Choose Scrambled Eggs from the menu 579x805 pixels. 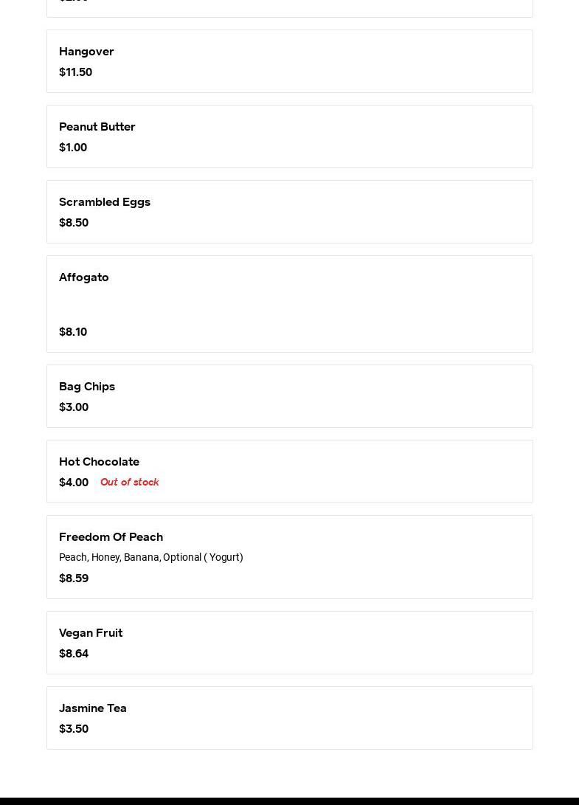pos(105,202)
